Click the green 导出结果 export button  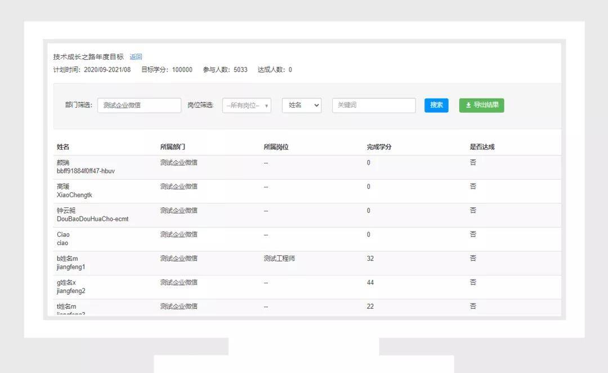pos(481,105)
